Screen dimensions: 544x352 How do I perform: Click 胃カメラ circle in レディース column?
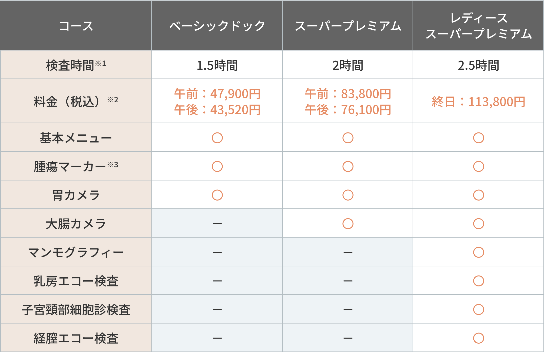(478, 195)
